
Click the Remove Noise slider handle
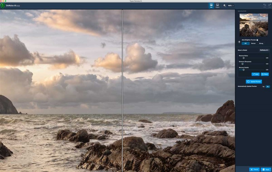pos(243,58)
